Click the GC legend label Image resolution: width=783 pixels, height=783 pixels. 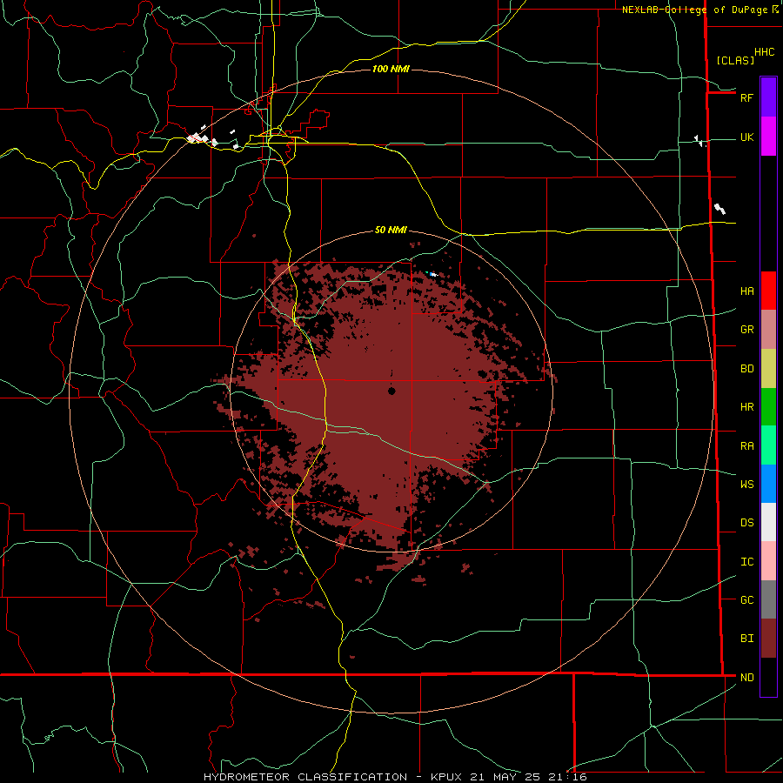(x=746, y=599)
